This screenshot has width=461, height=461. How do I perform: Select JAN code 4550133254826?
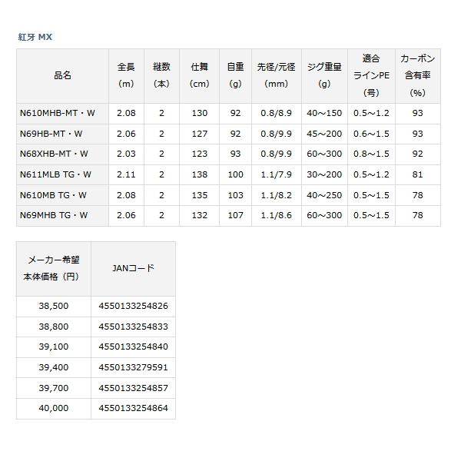pos(133,306)
